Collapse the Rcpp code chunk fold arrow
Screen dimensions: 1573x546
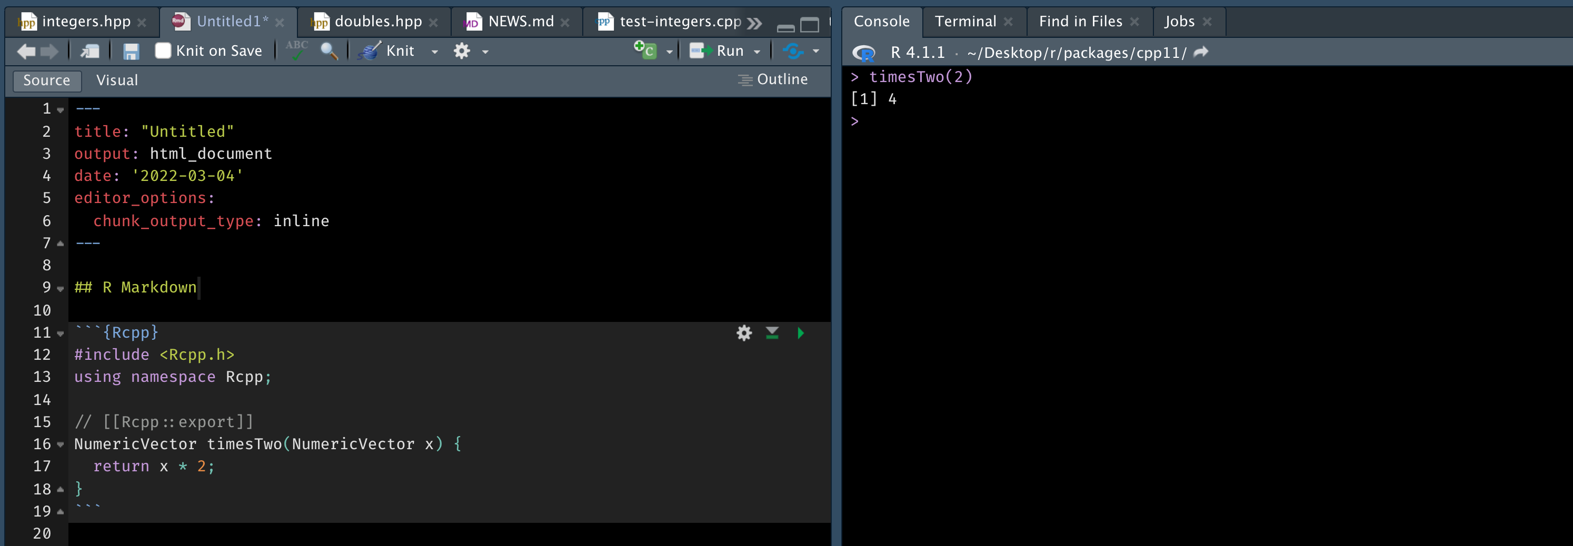[x=59, y=333]
